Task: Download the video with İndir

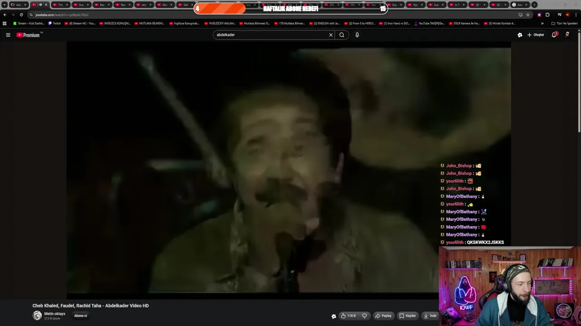Action: (x=429, y=316)
